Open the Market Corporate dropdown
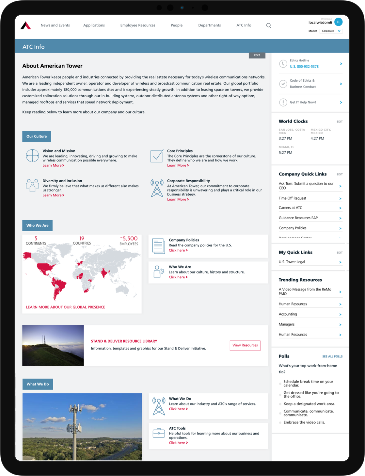The image size is (365, 476). [331, 31]
